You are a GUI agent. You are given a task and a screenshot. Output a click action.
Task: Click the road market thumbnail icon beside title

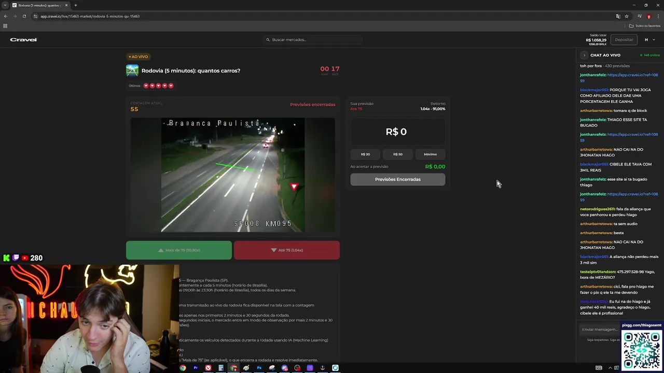132,70
